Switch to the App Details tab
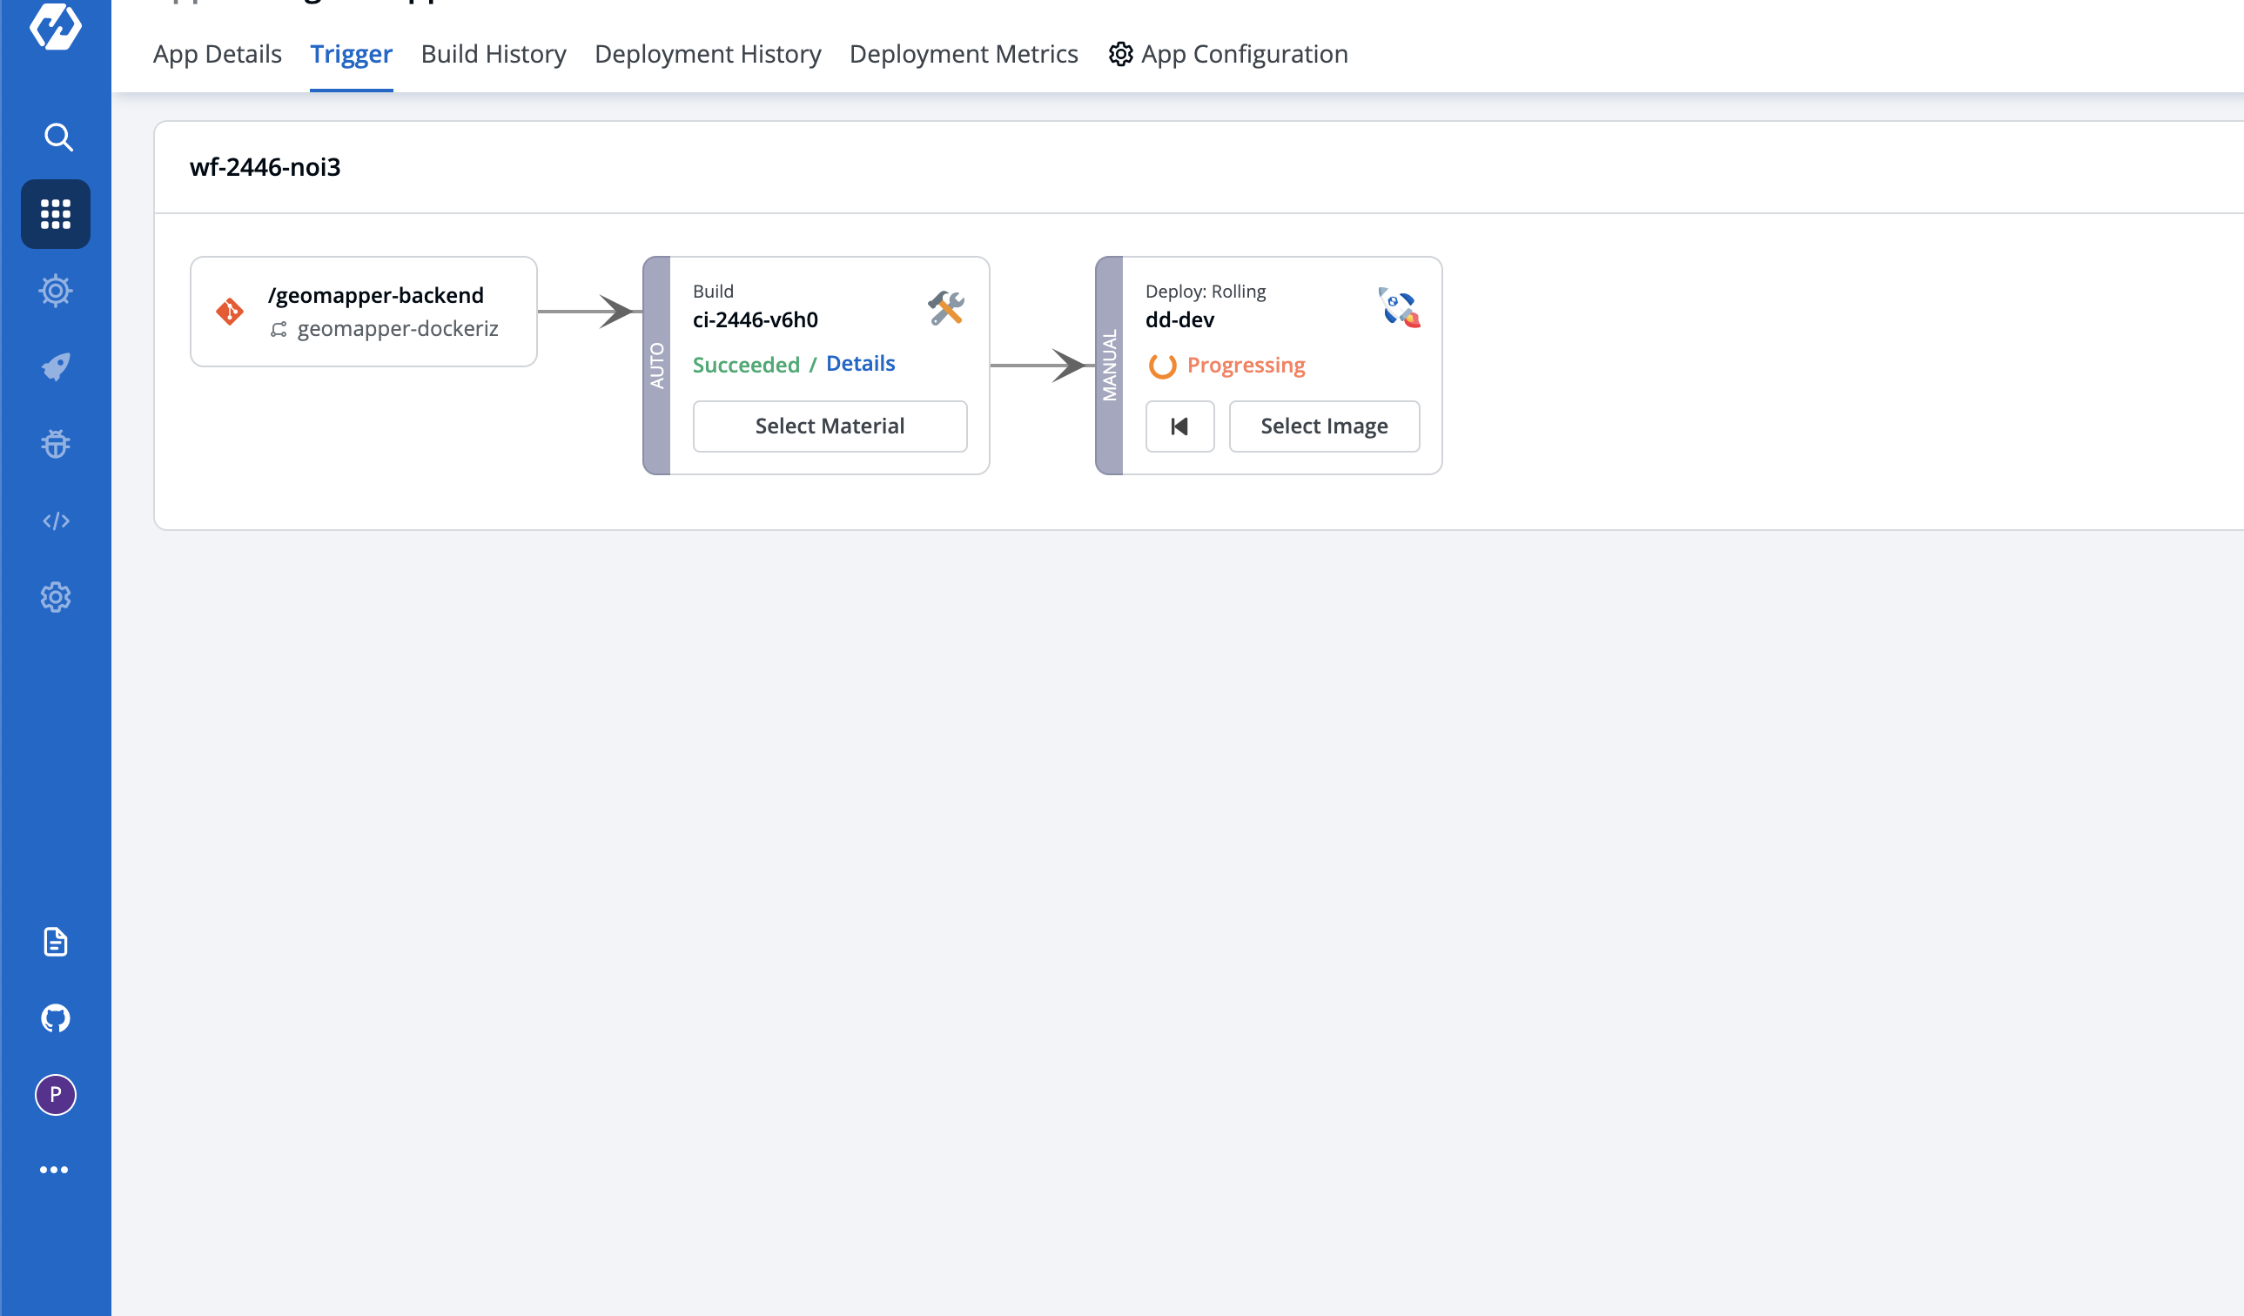Viewport: 2244px width, 1316px height. (218, 54)
